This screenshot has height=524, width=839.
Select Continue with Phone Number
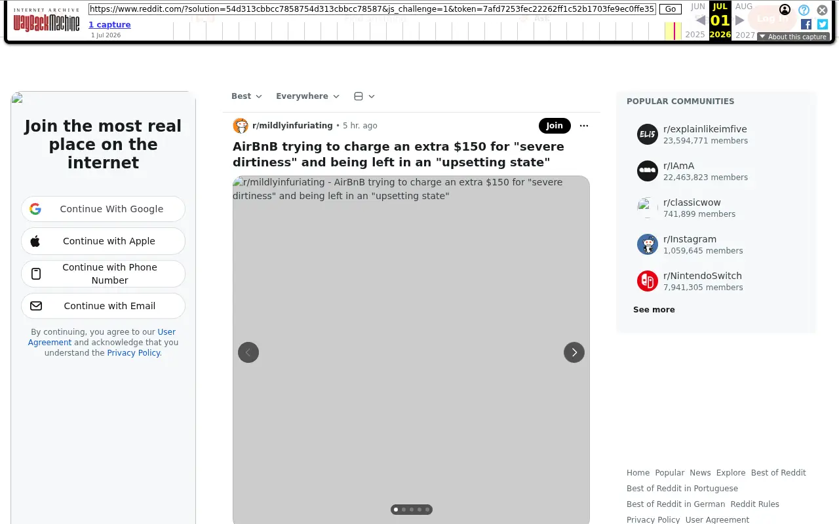pyautogui.click(x=103, y=274)
